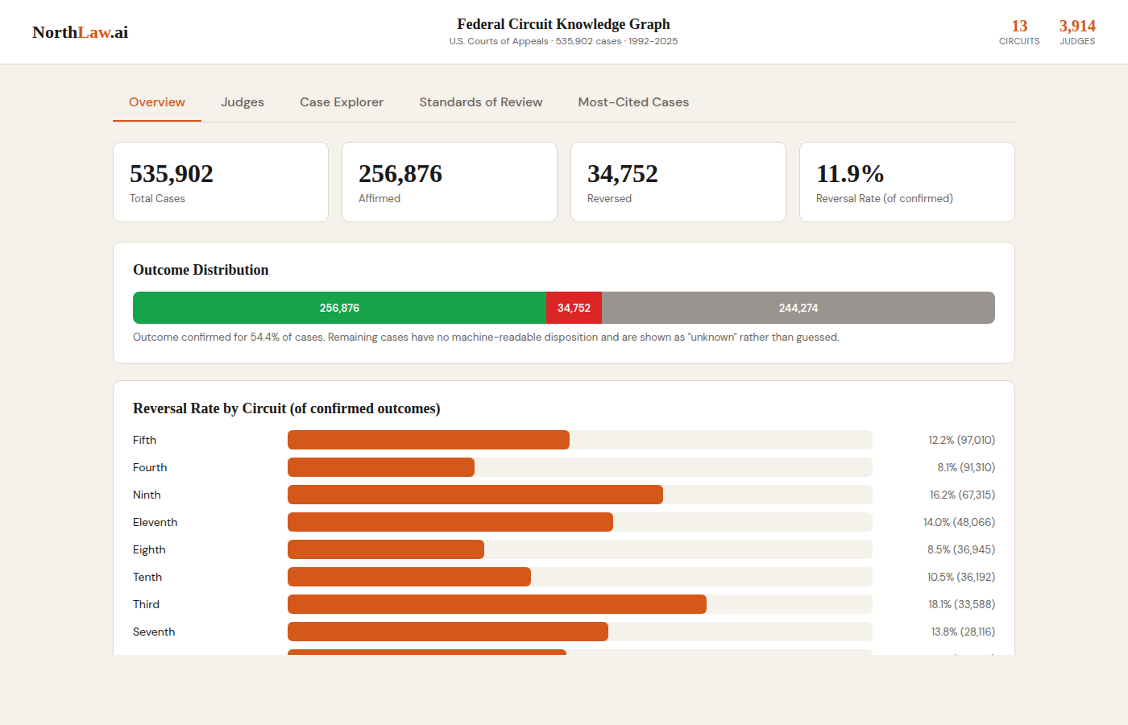The height and width of the screenshot is (725, 1128).
Task: Click the "Tenth" circuit label
Action: pos(147,577)
